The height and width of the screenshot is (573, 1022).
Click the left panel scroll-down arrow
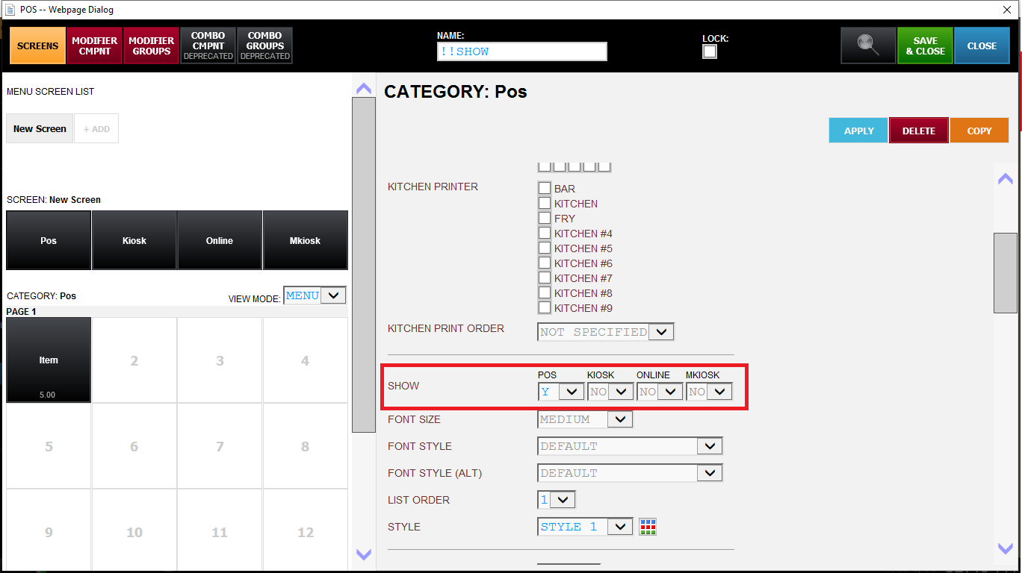click(x=364, y=554)
